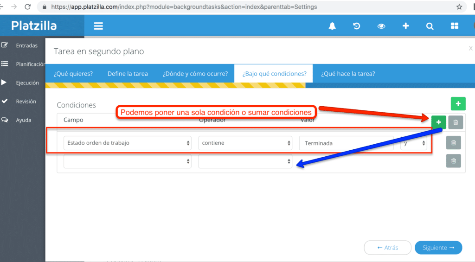Delete the empty second condition row
The image size is (475, 262).
tap(453, 161)
